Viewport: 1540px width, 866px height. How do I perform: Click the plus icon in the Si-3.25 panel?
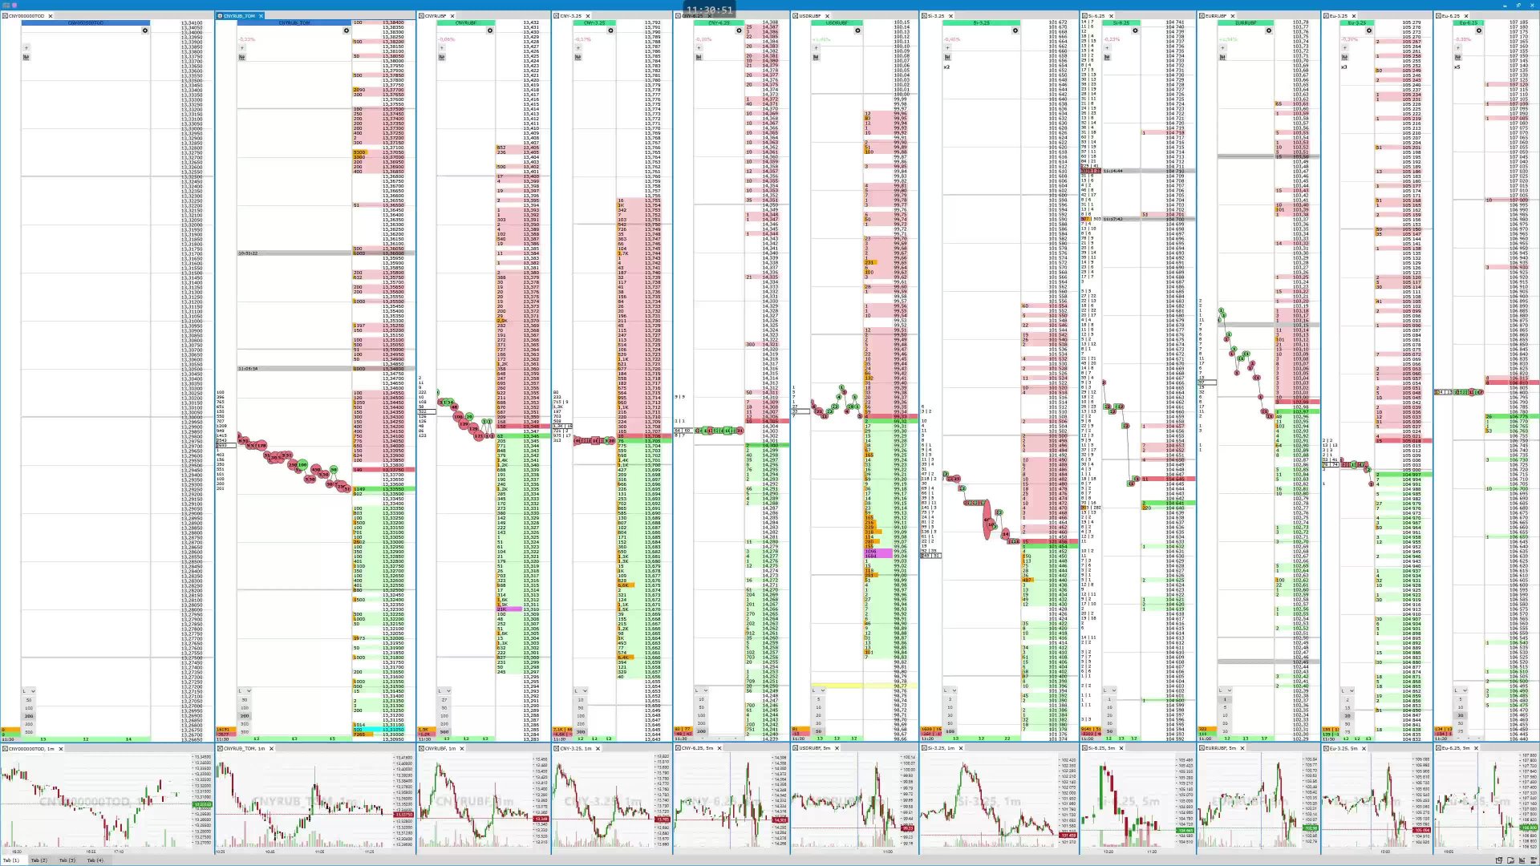point(947,48)
